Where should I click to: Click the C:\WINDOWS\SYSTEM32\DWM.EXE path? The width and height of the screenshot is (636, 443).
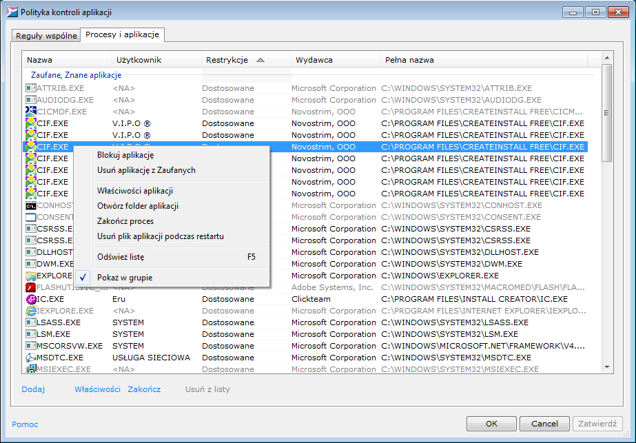click(452, 264)
